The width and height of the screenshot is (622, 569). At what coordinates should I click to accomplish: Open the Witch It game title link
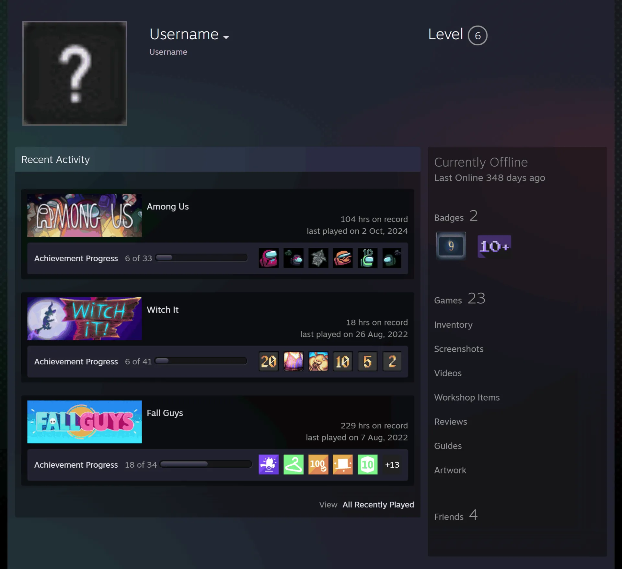point(163,310)
